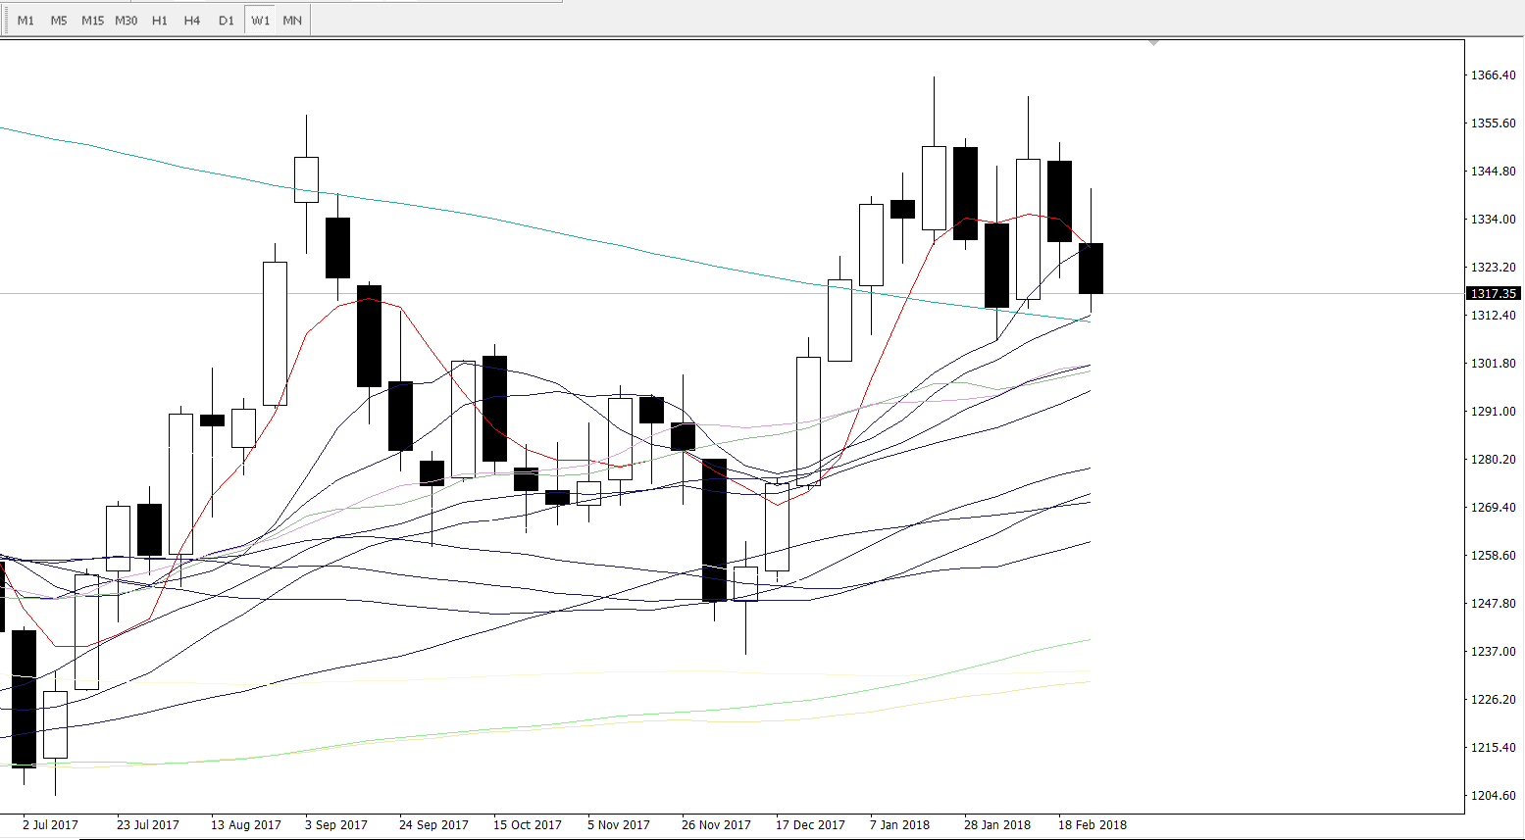Click the 1366.40 level on price scale
The width and height of the screenshot is (1525, 840).
1495,75
